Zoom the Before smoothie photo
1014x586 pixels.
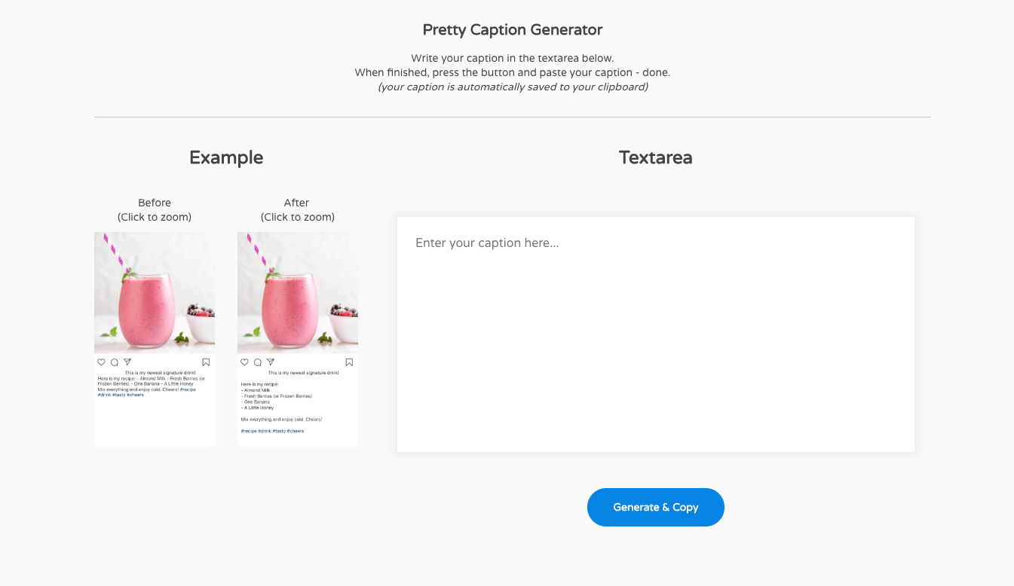point(155,293)
